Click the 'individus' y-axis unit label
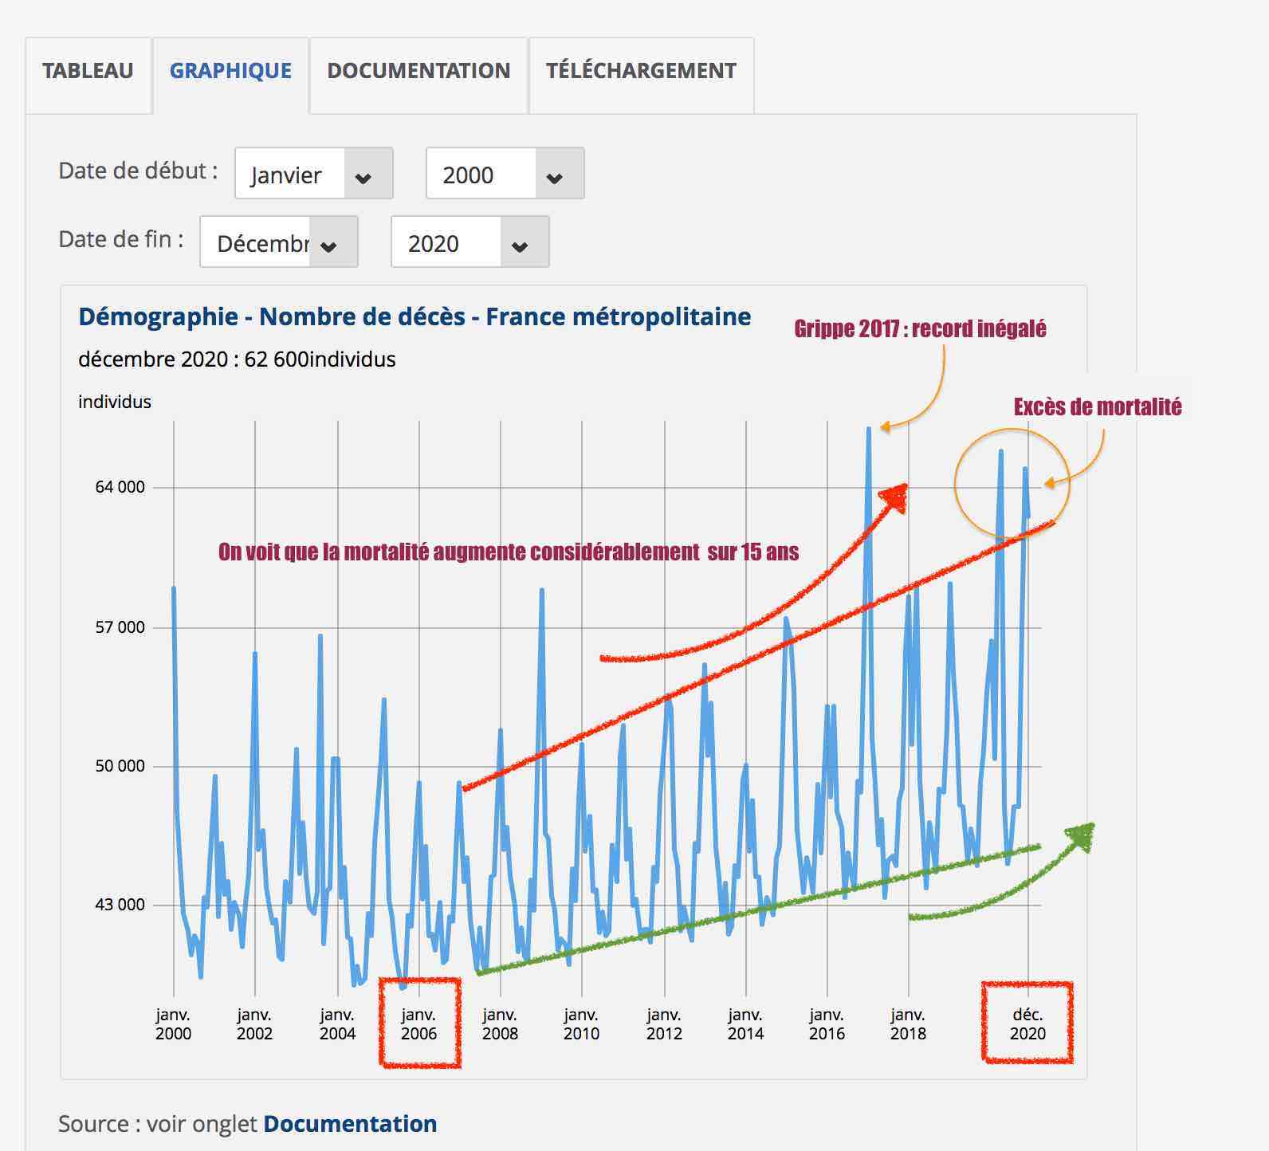Viewport: 1269px width, 1151px height. pos(115,402)
